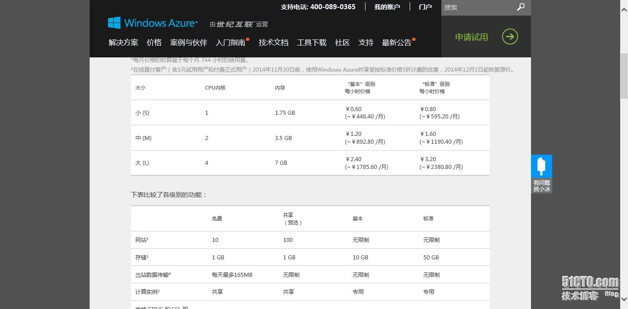
Task: Open the 最新公告 menu
Action: tap(397, 43)
